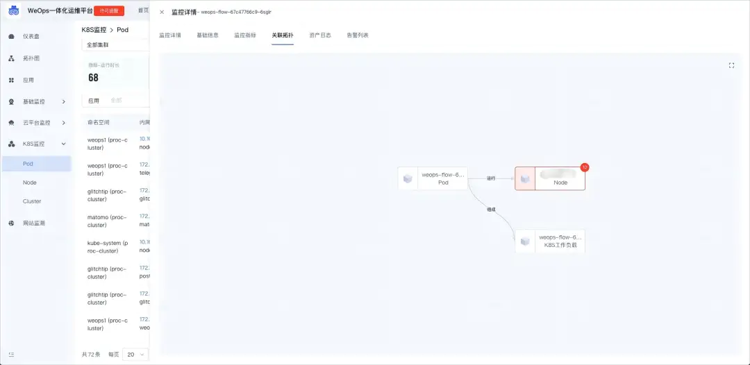The image size is (750, 365).
Task: Click the K8S工作负载 cube icon
Action: (x=525, y=241)
